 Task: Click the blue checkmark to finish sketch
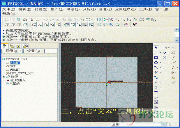point(165,53)
